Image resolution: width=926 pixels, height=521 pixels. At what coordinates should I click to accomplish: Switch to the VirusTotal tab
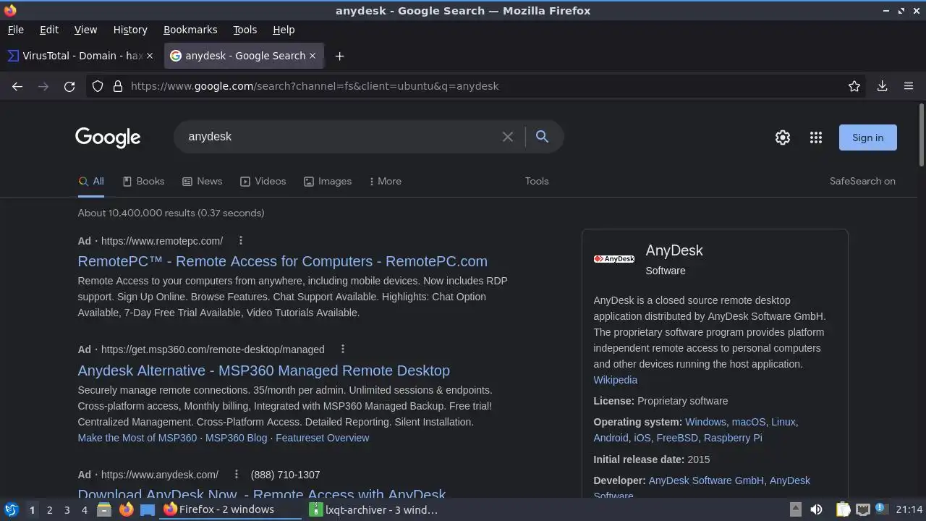pos(81,56)
